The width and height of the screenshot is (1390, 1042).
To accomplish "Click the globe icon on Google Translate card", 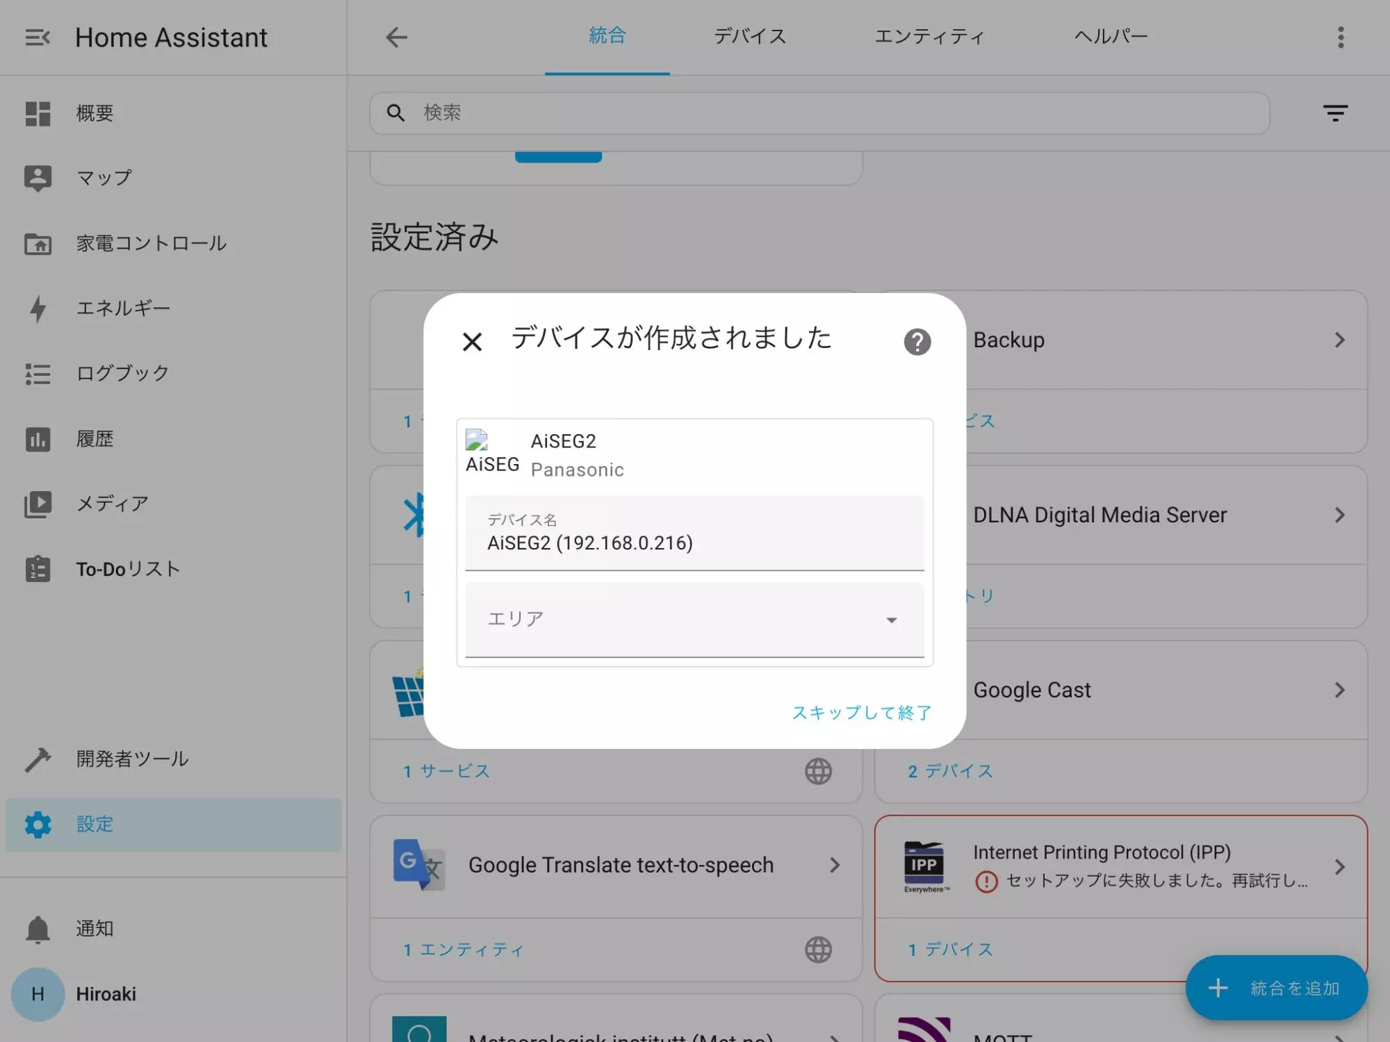I will tap(818, 950).
